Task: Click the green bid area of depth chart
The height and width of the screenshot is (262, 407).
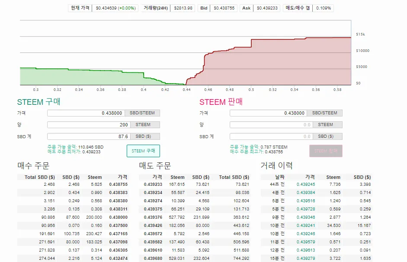Action: pyautogui.click(x=87, y=78)
